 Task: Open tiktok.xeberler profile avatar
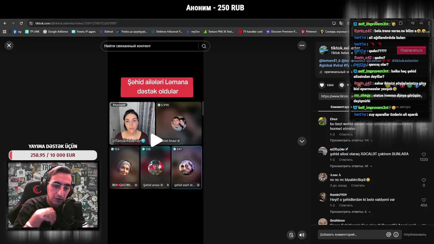324,50
